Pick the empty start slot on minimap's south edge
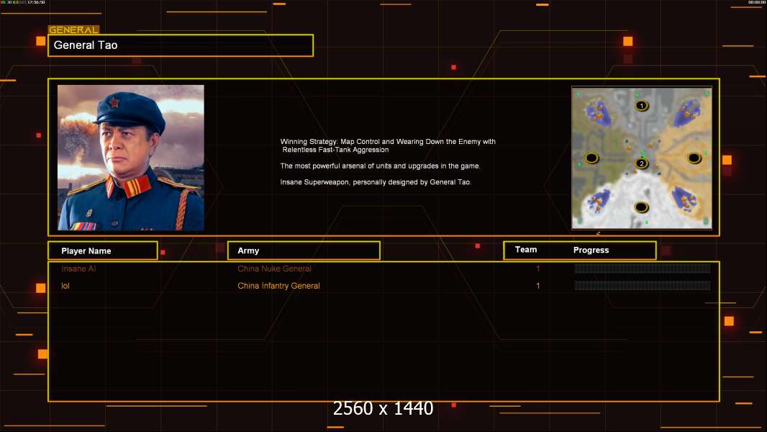The width and height of the screenshot is (767, 432). [641, 207]
